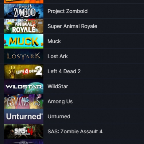Click the Among Us title text

60,101
